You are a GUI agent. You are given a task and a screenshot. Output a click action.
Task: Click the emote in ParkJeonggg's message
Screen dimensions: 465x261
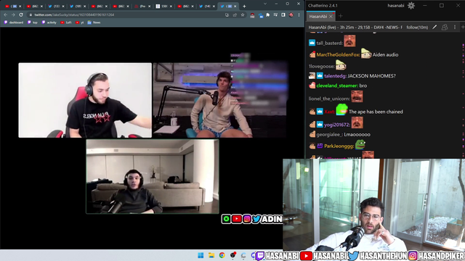[360, 145]
